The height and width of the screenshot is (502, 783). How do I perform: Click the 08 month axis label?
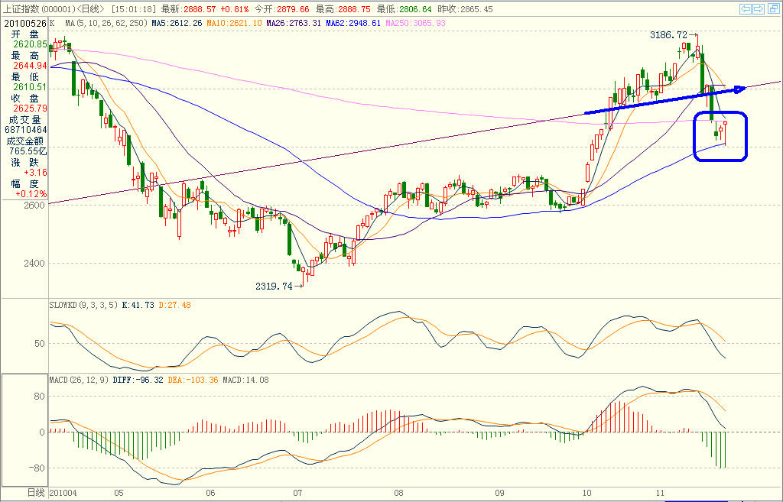[x=398, y=494]
